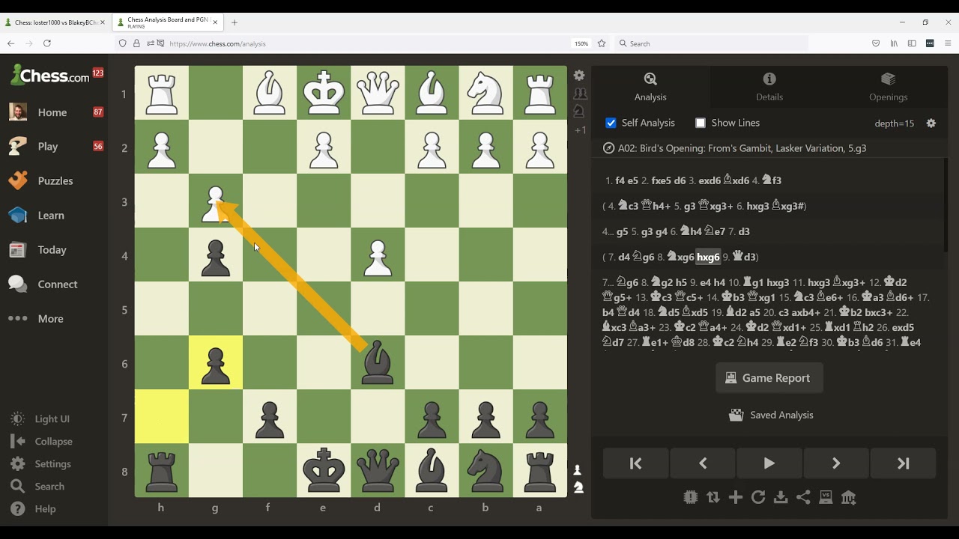Open the Firefox library bookshelf icon
The height and width of the screenshot is (539, 959).
pyautogui.click(x=894, y=43)
